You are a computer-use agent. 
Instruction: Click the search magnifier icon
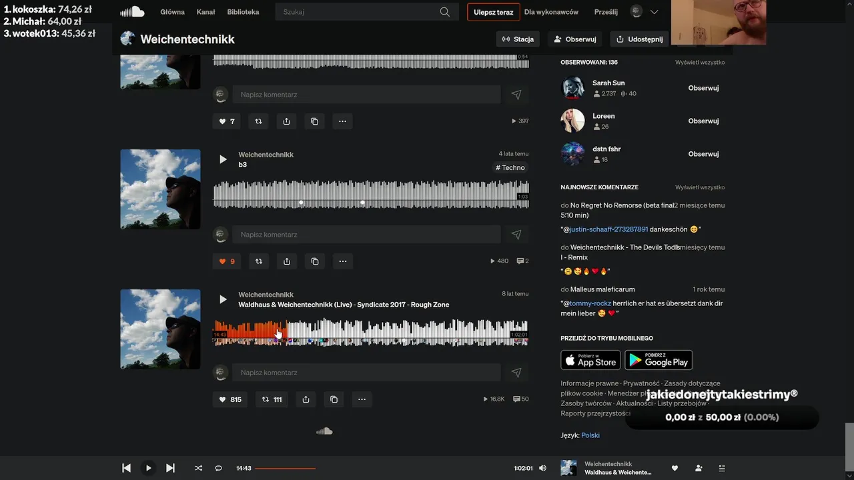click(445, 12)
